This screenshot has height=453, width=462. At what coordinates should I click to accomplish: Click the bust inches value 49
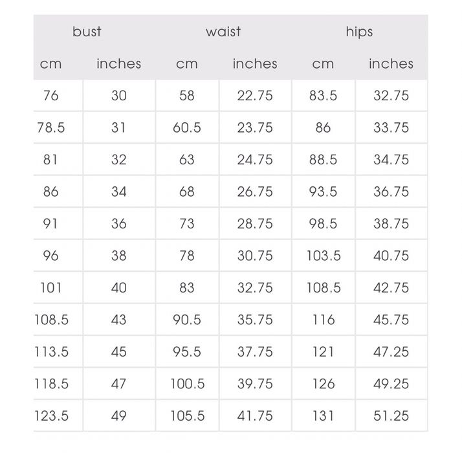pyautogui.click(x=118, y=415)
